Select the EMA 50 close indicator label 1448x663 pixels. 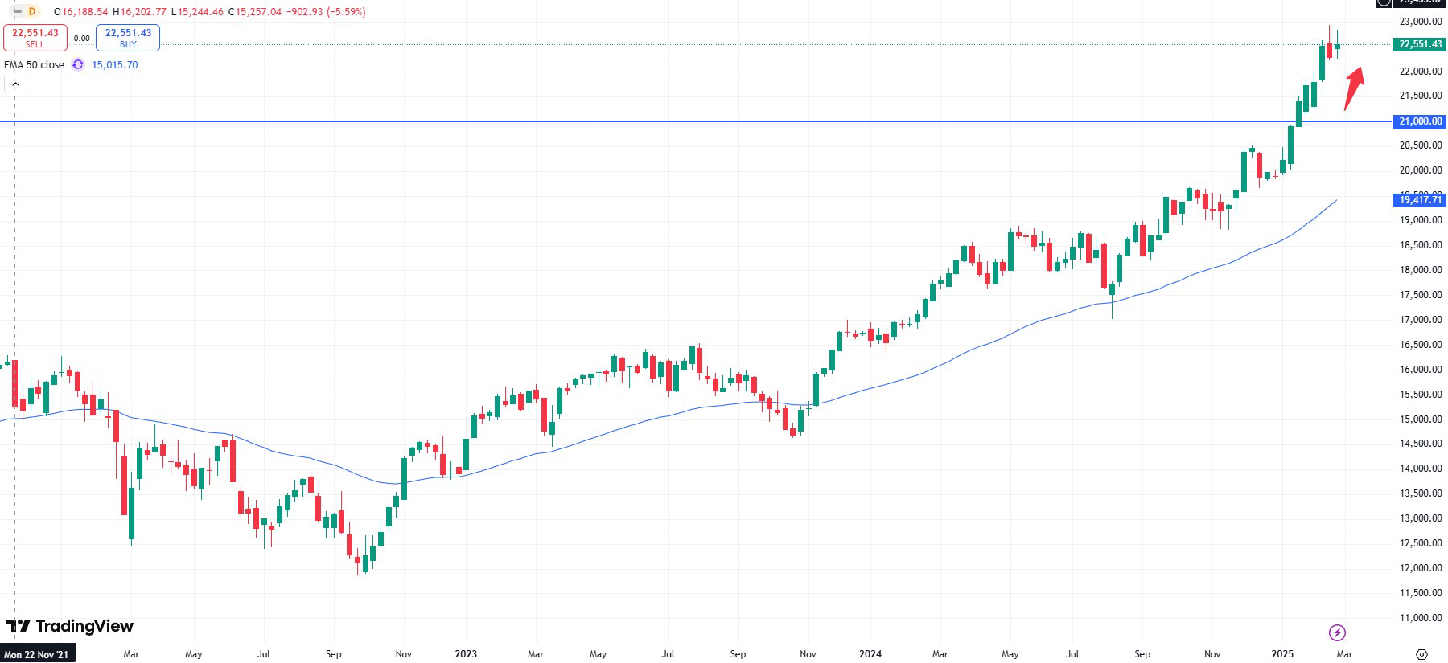click(x=35, y=65)
